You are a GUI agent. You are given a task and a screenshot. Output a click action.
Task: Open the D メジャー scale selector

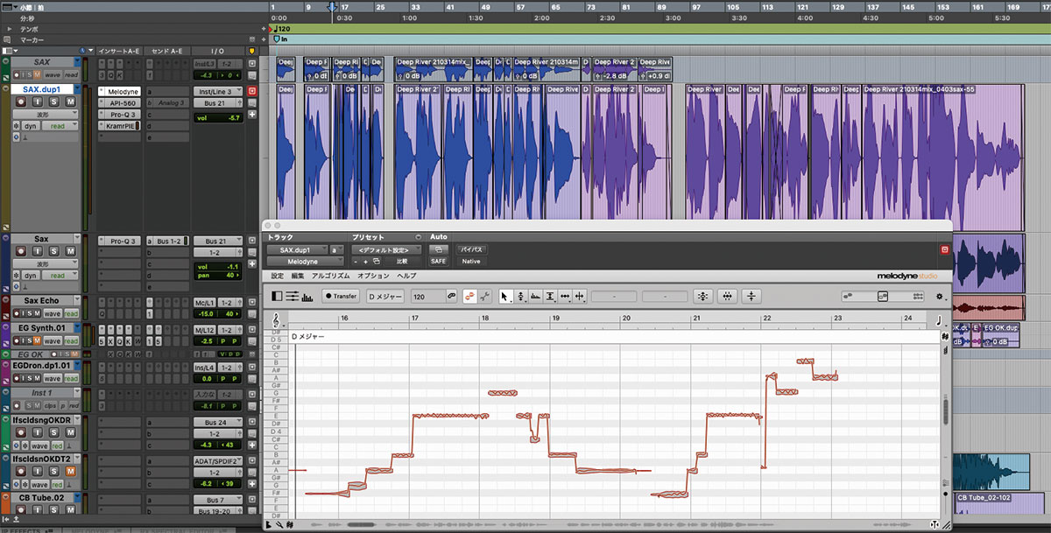click(x=386, y=297)
